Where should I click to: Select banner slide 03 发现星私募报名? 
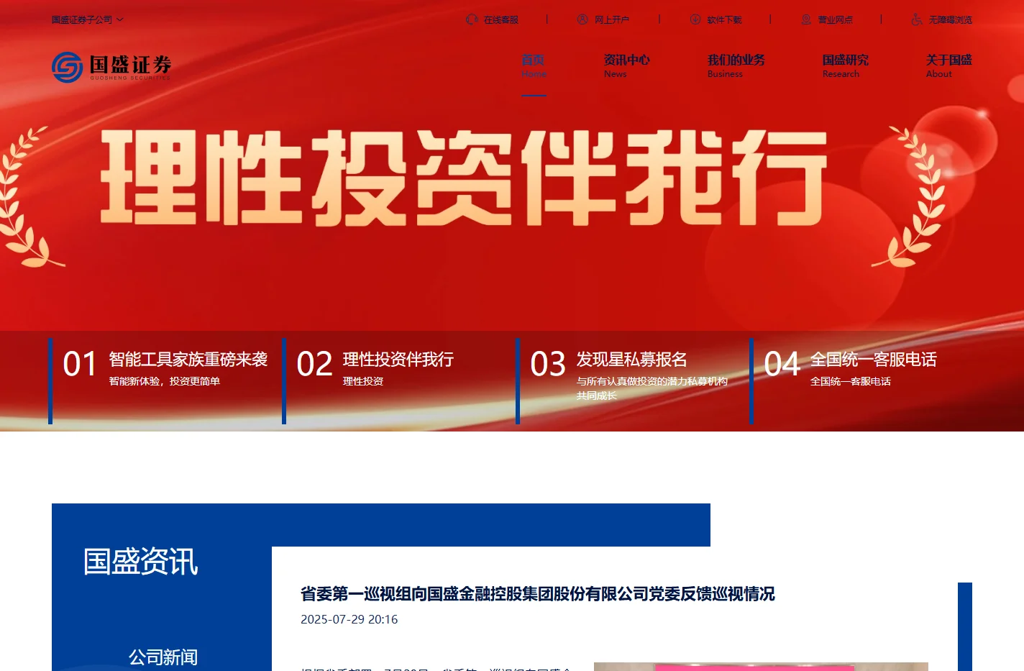(x=633, y=380)
